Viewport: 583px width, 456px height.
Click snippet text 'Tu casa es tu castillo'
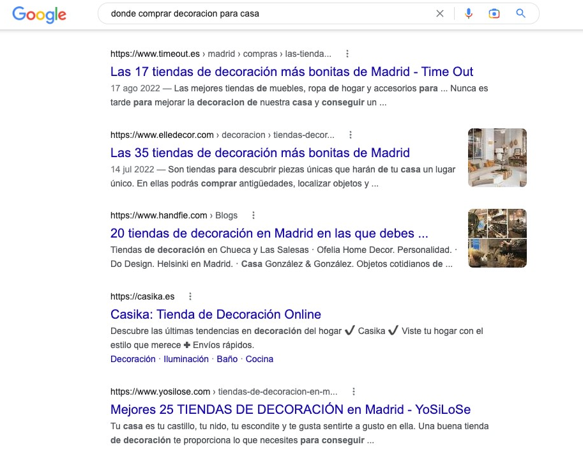point(153,426)
